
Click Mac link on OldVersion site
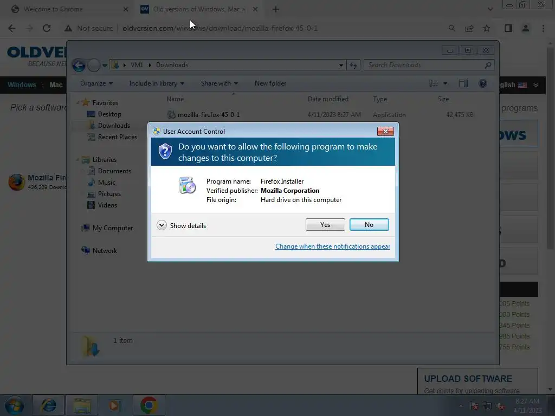[56, 85]
